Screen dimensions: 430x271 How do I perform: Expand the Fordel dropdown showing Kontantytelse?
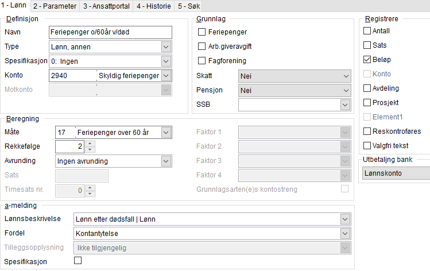[x=345, y=234]
